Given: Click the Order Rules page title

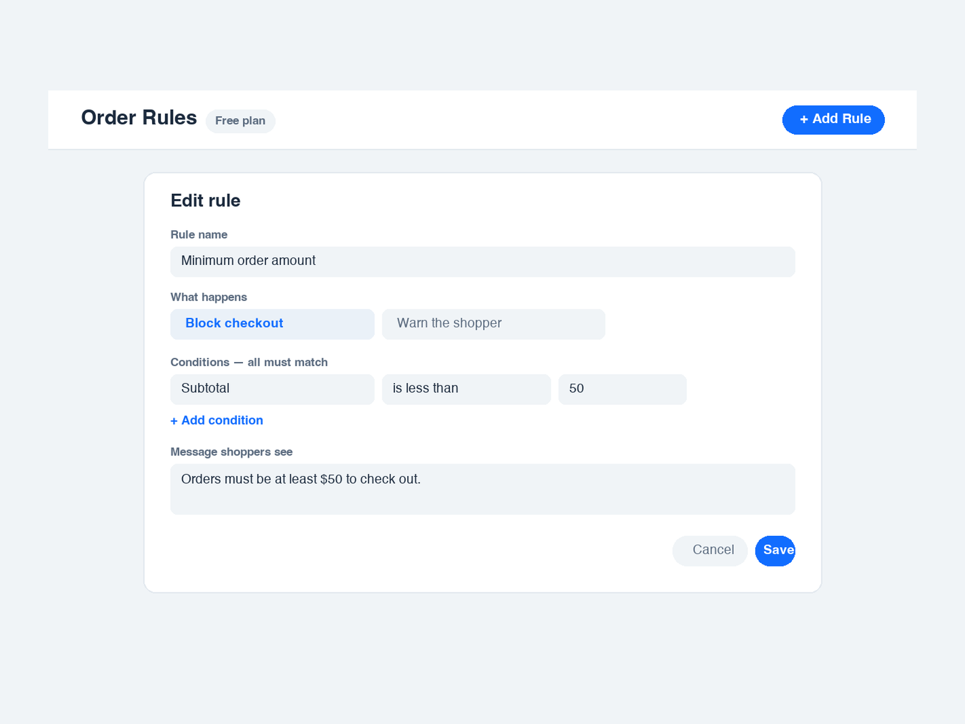Looking at the screenshot, I should (x=139, y=118).
